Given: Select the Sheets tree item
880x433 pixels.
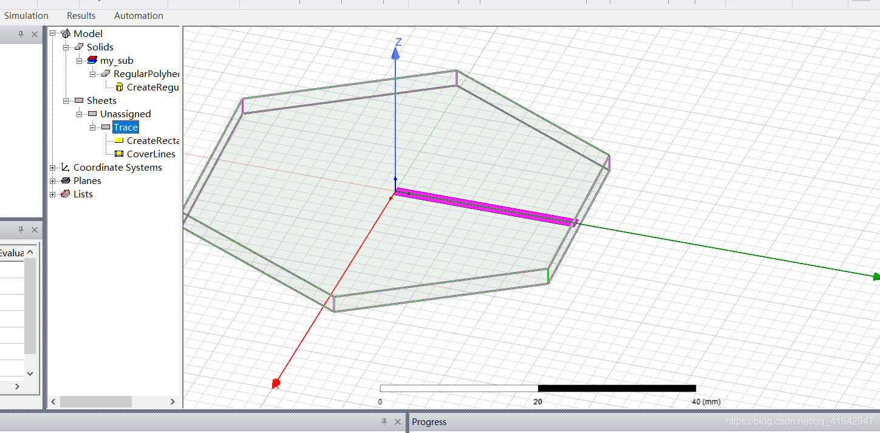Looking at the screenshot, I should pos(101,100).
